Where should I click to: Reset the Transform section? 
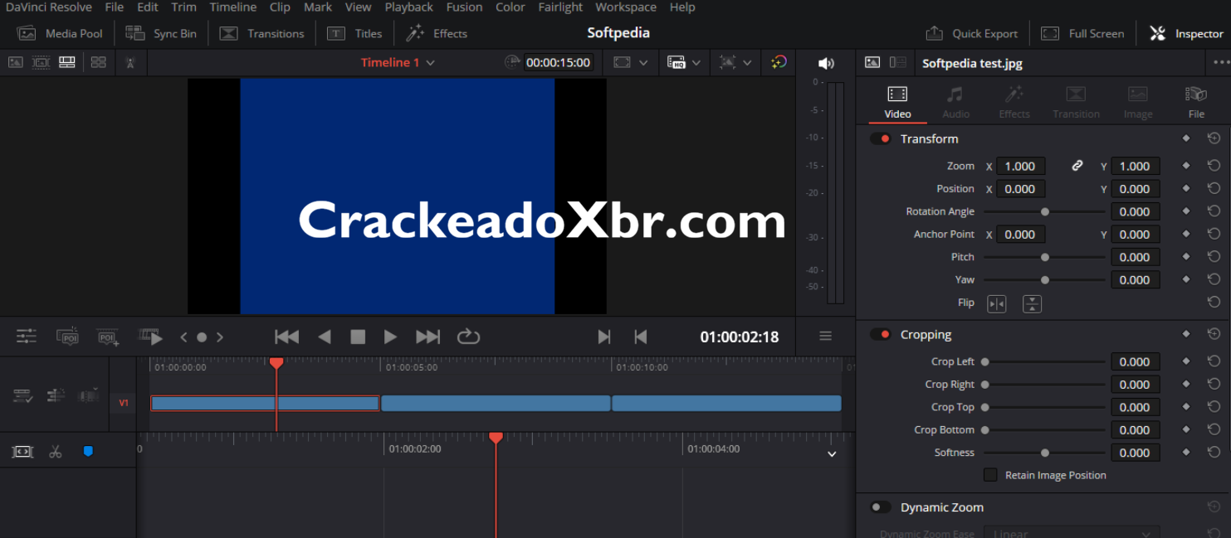[x=1214, y=138]
